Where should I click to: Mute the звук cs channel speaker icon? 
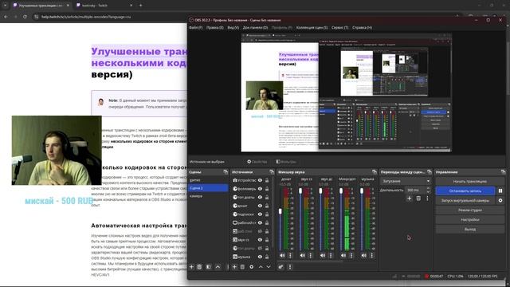(x=303, y=256)
